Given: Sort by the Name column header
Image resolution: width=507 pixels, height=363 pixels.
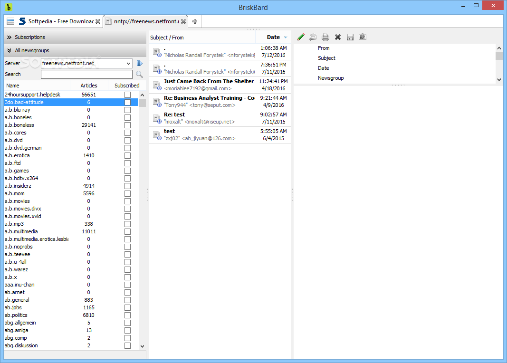Looking at the screenshot, I should pos(37,86).
